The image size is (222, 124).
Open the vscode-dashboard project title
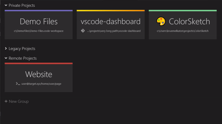110,22
